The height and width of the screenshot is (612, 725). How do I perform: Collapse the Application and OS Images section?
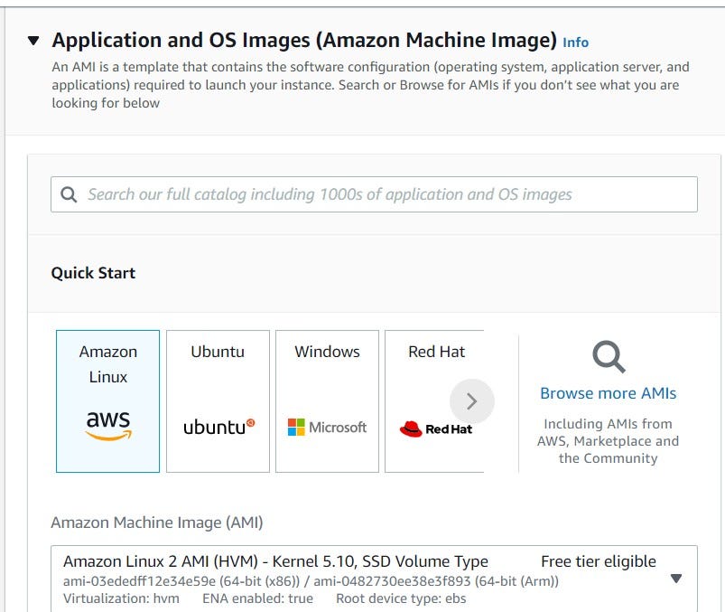[x=32, y=39]
